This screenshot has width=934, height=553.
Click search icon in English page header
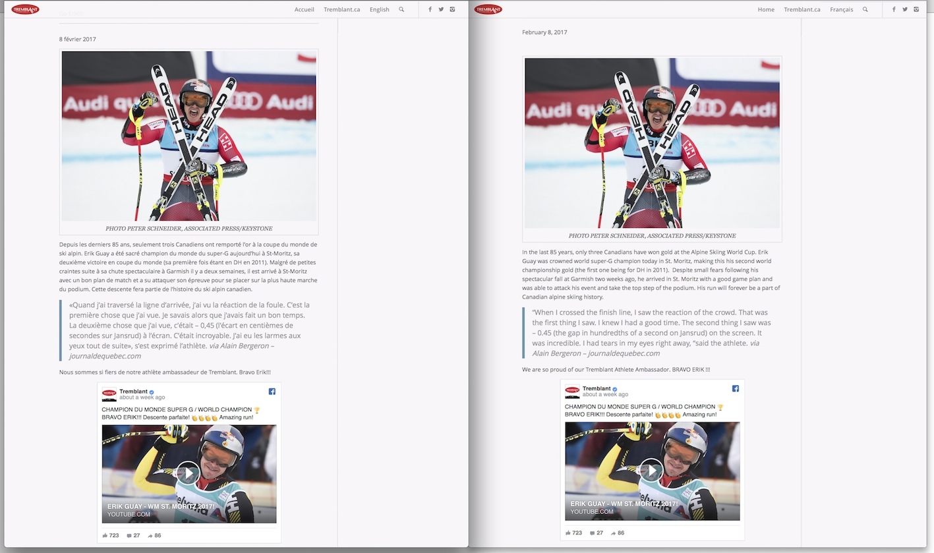pos(865,10)
